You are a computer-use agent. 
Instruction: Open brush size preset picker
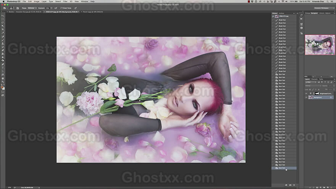pyautogui.click(x=11, y=8)
